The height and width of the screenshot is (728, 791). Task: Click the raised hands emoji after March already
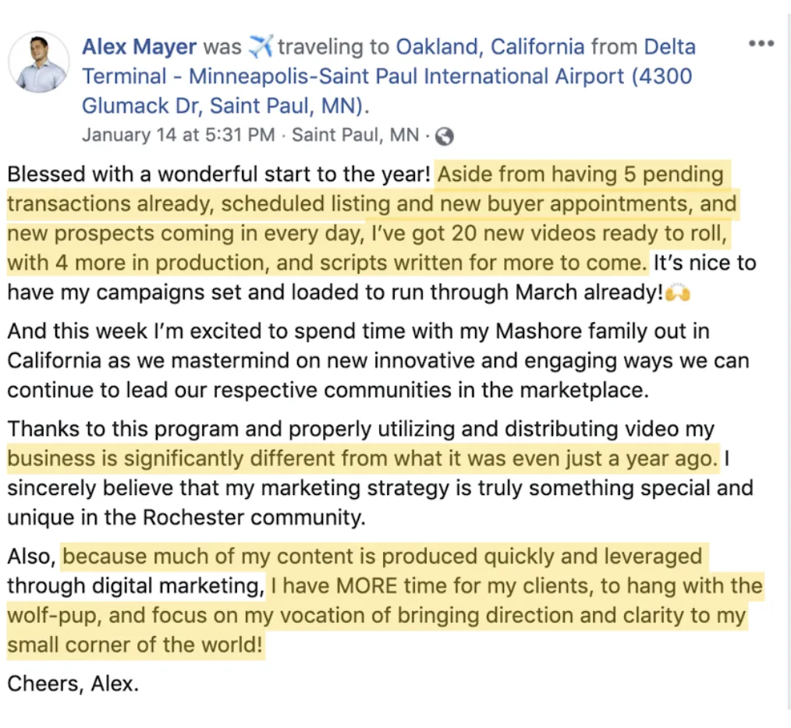[x=677, y=292]
